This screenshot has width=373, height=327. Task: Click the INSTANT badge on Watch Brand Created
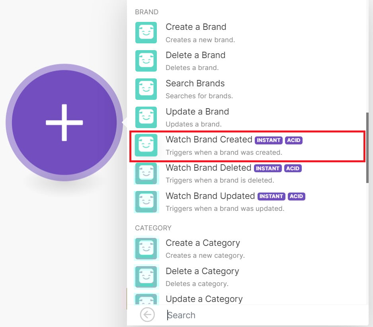(x=269, y=140)
